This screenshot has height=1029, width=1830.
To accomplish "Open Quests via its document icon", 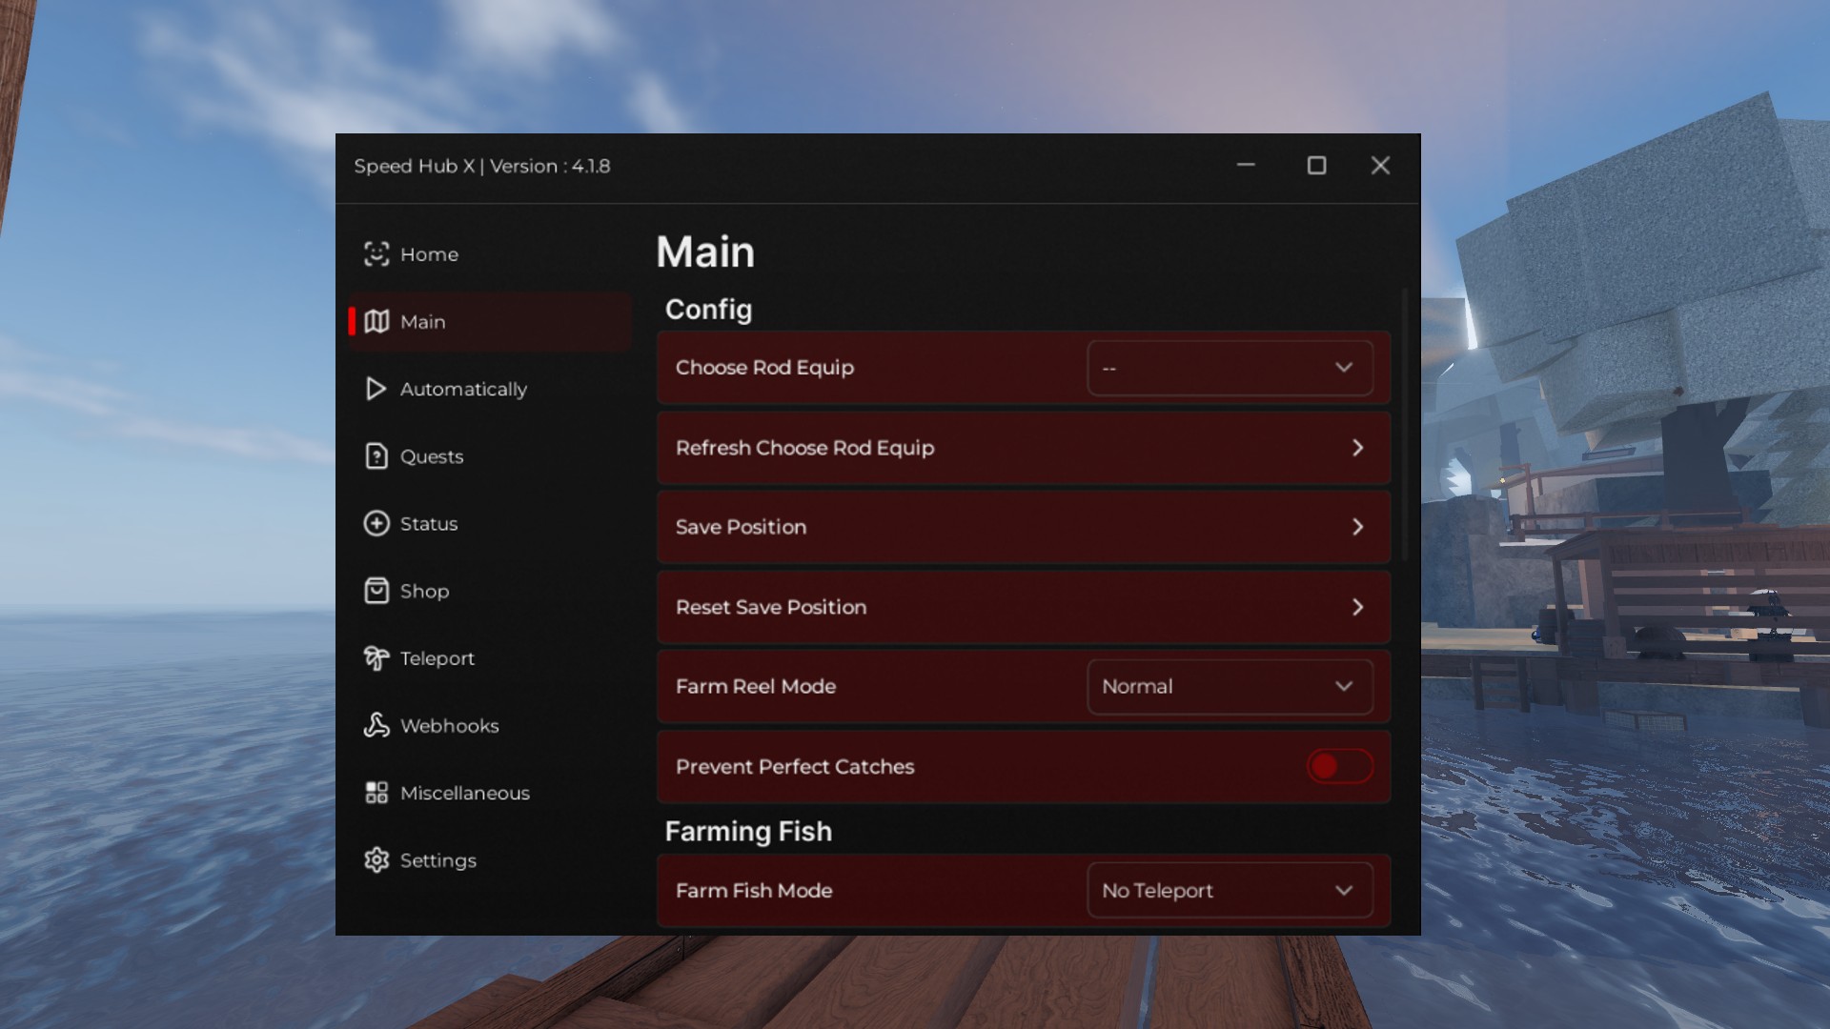I will click(376, 456).
